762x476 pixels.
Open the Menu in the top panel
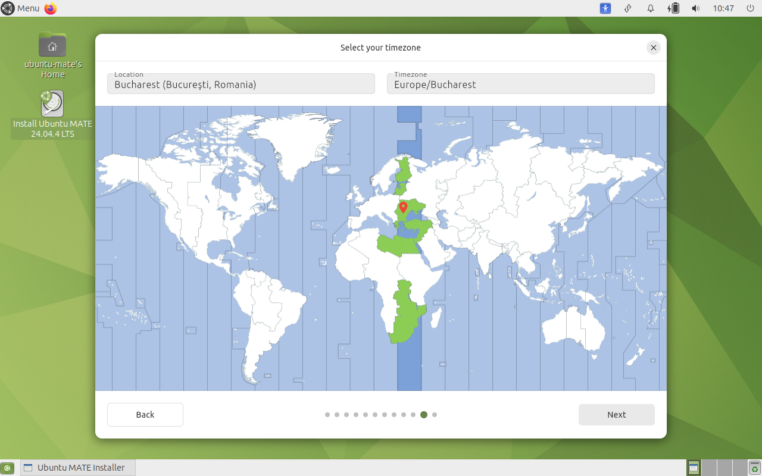click(x=21, y=8)
